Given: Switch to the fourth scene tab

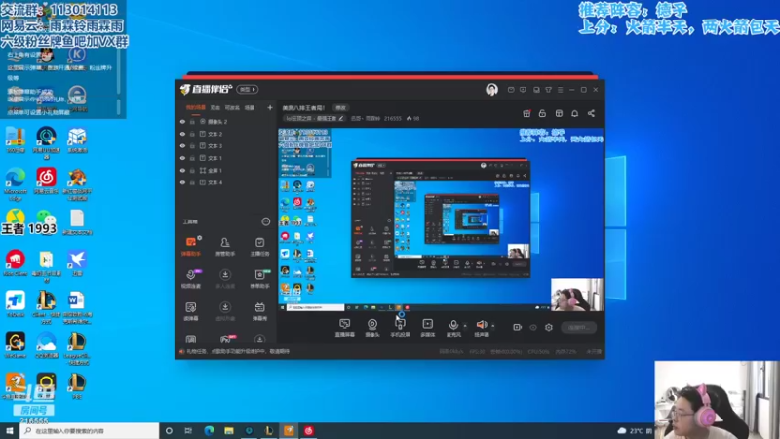Looking at the screenshot, I should click(x=250, y=107).
